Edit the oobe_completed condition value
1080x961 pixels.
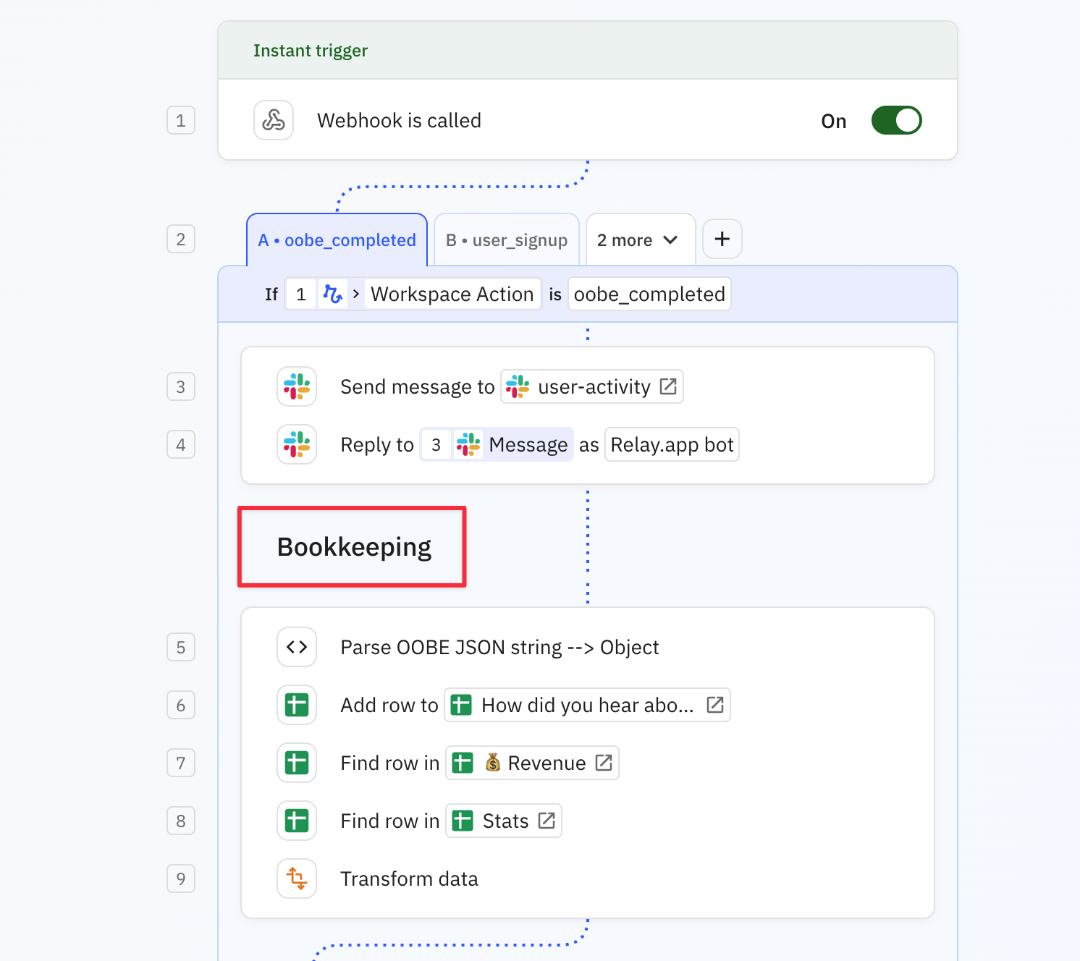tap(649, 295)
